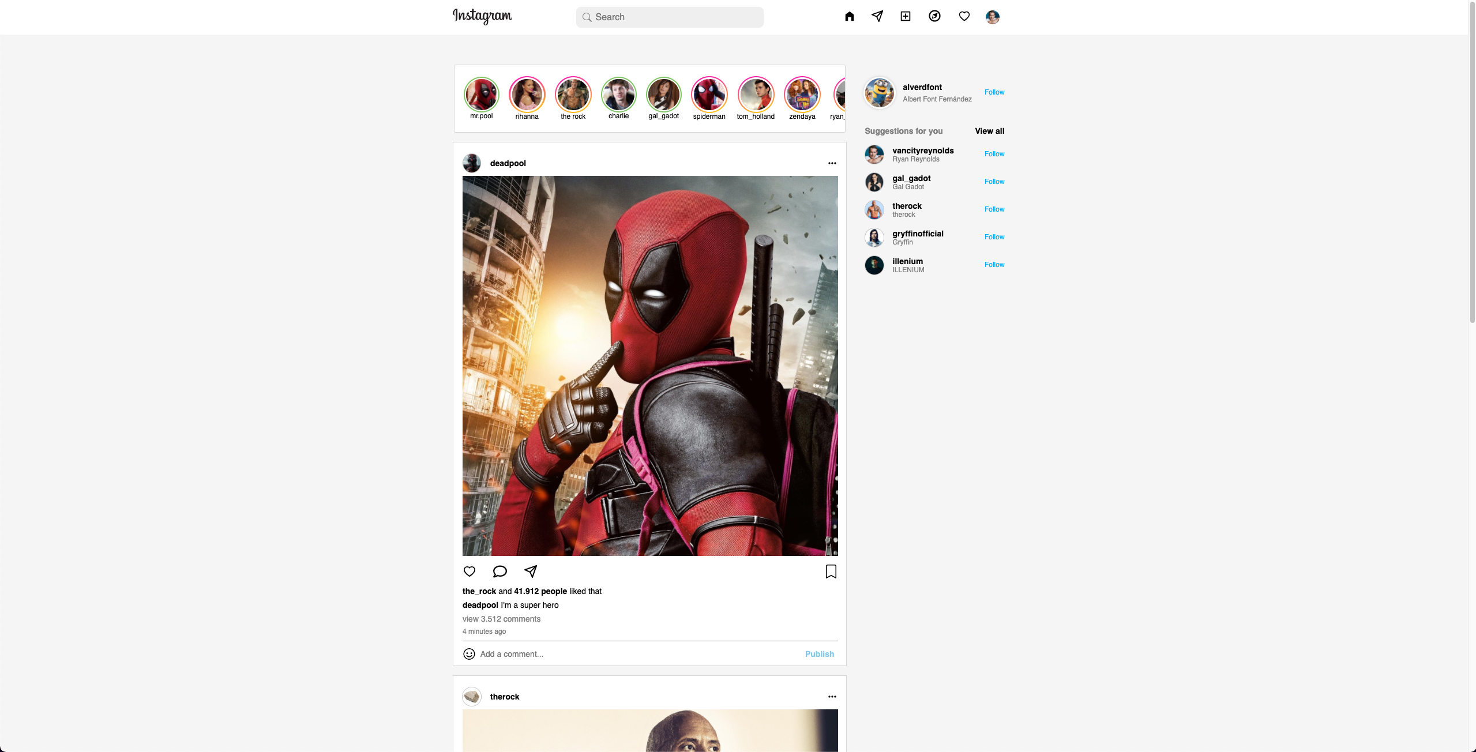This screenshot has width=1476, height=752.
Task: Open emoji picker in comment box
Action: pyautogui.click(x=469, y=654)
